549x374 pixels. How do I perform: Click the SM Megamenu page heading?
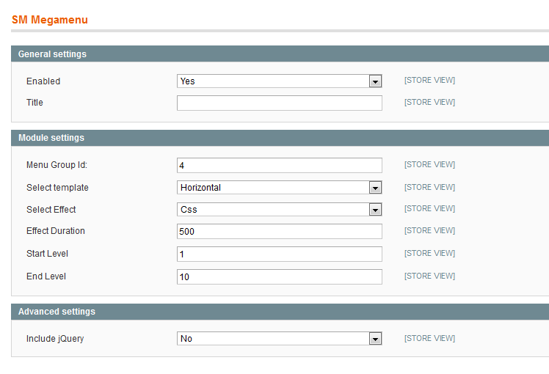[50, 20]
